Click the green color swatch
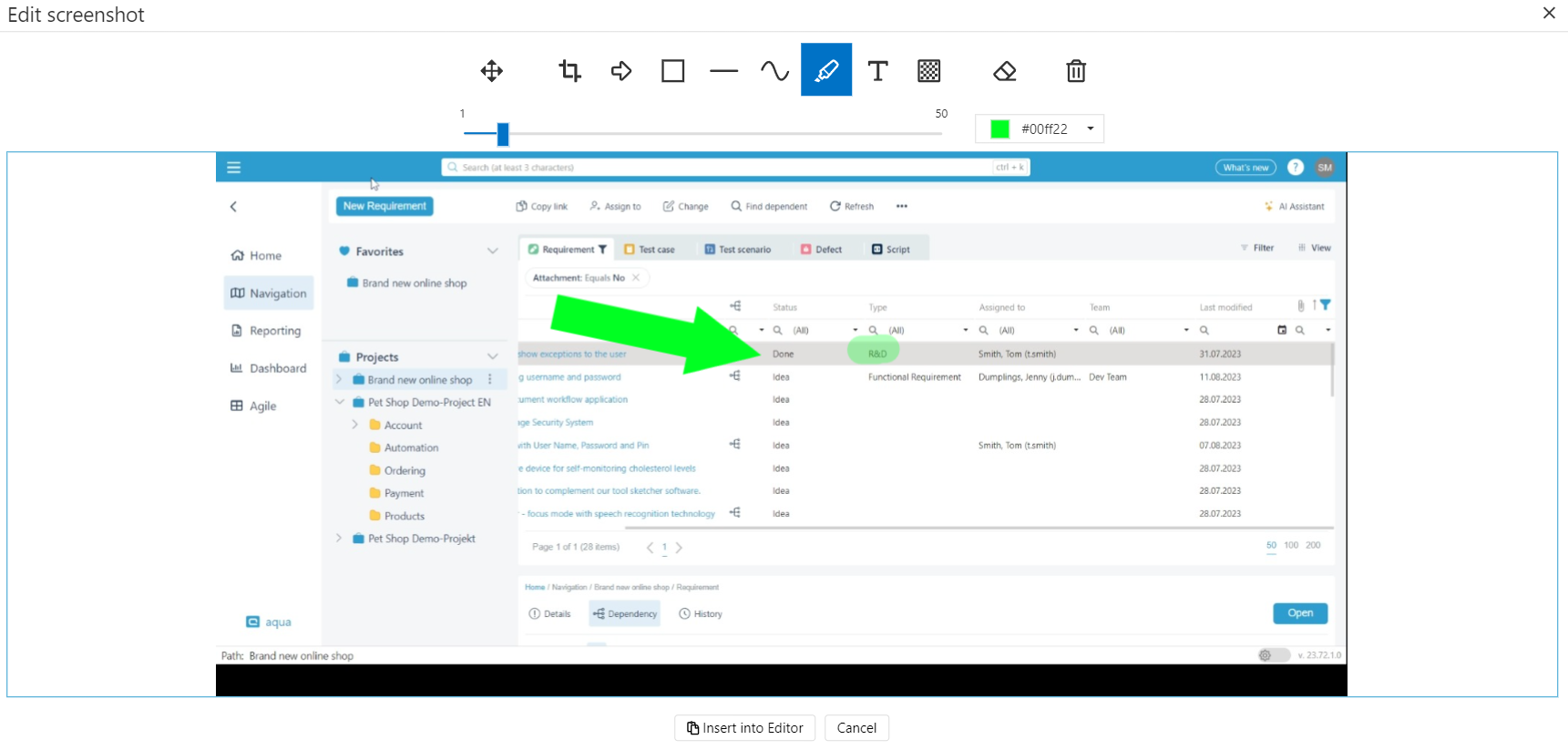 [999, 129]
